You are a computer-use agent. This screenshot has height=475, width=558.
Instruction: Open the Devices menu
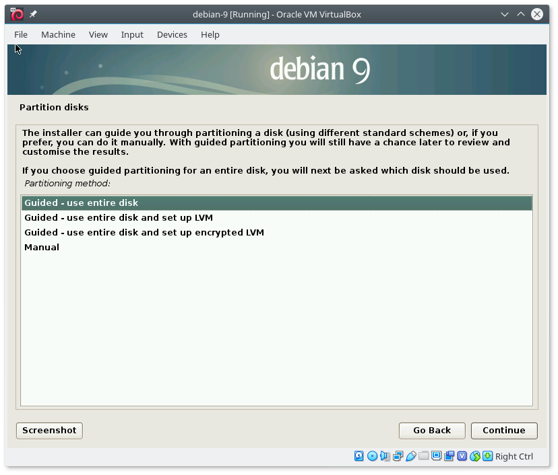click(172, 34)
